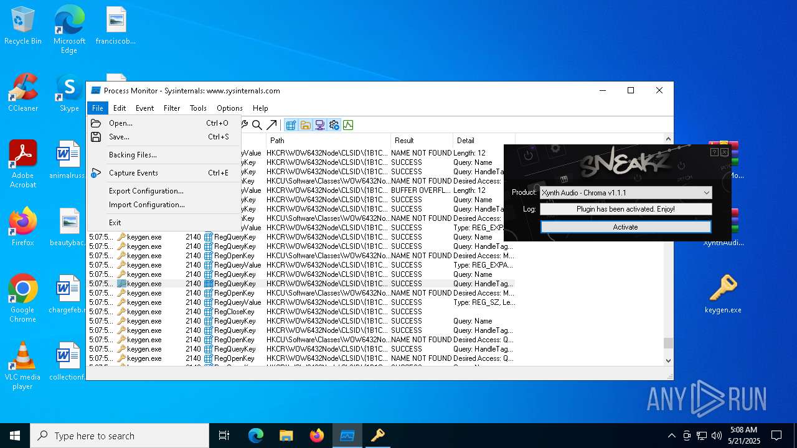The height and width of the screenshot is (448, 797).
Task: Select Recycle Bin desktop icon
Action: [23, 26]
